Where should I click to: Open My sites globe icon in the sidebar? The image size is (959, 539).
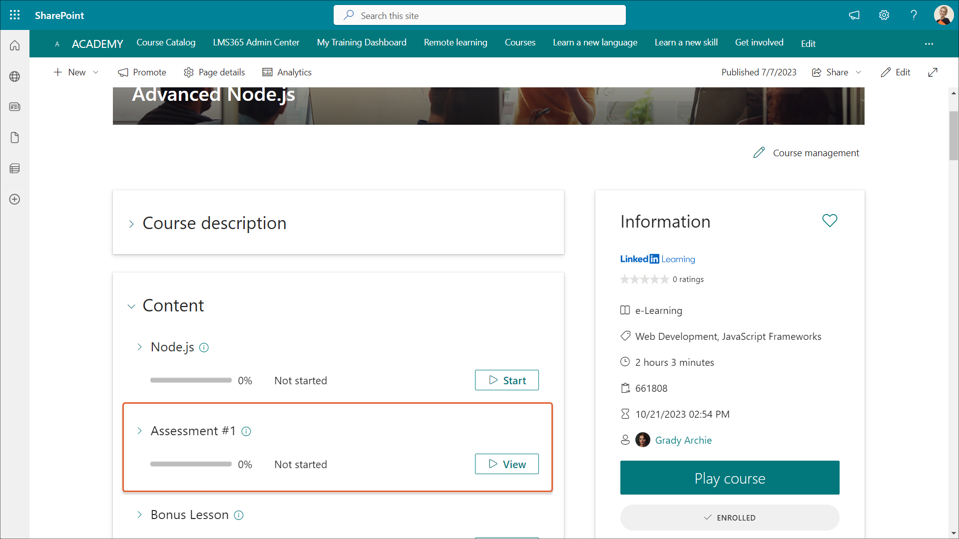[14, 76]
